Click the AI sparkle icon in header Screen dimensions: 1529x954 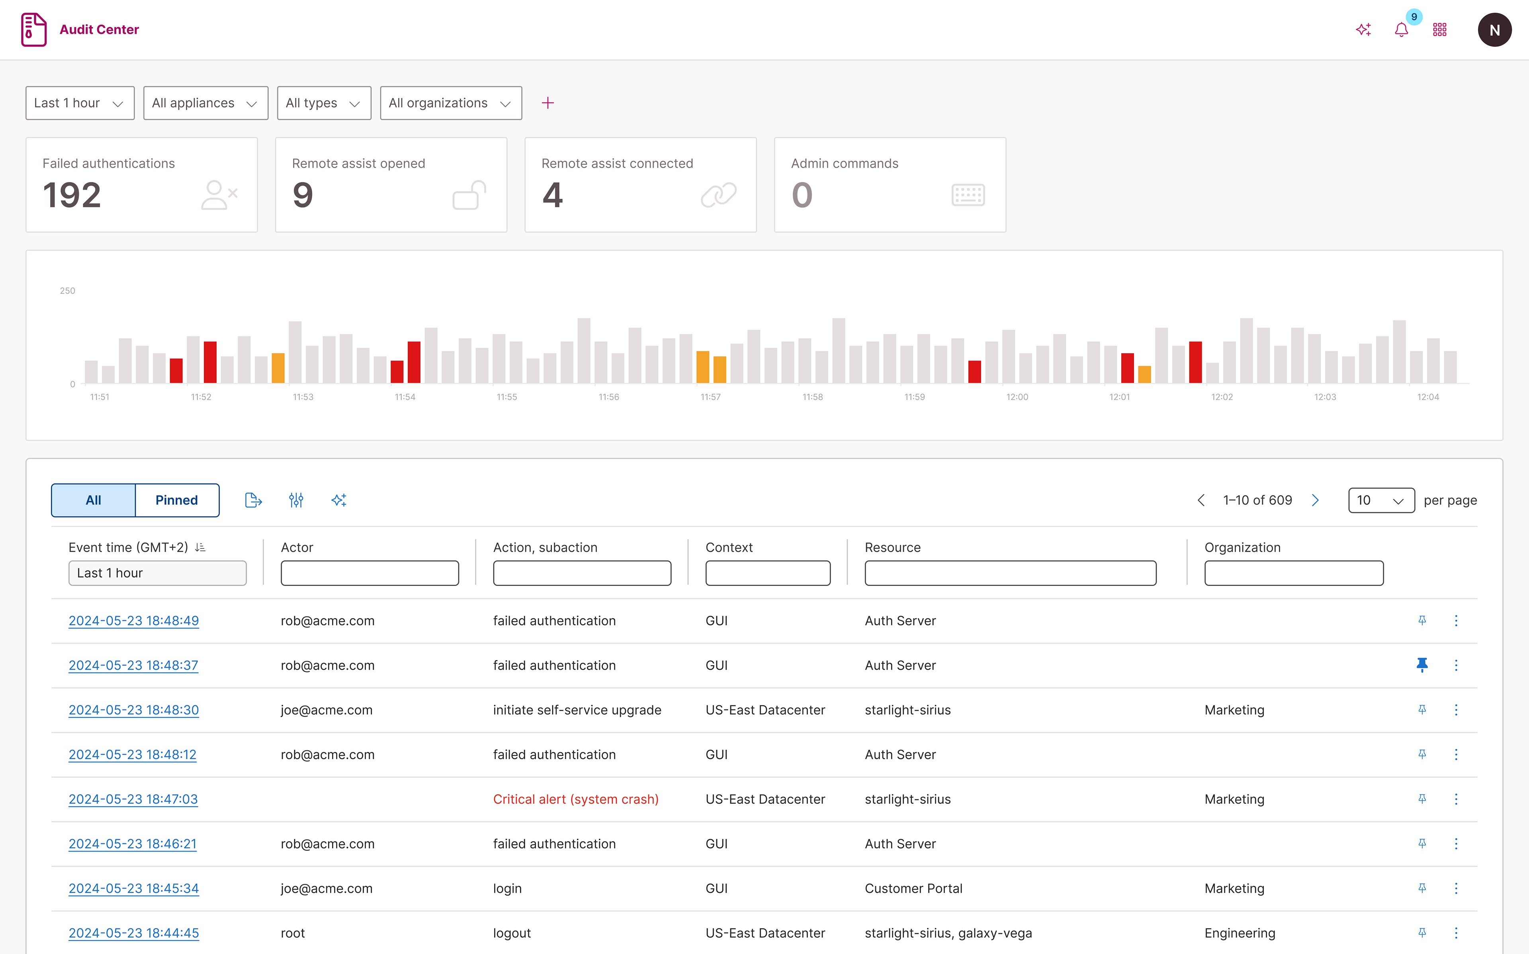[1363, 29]
